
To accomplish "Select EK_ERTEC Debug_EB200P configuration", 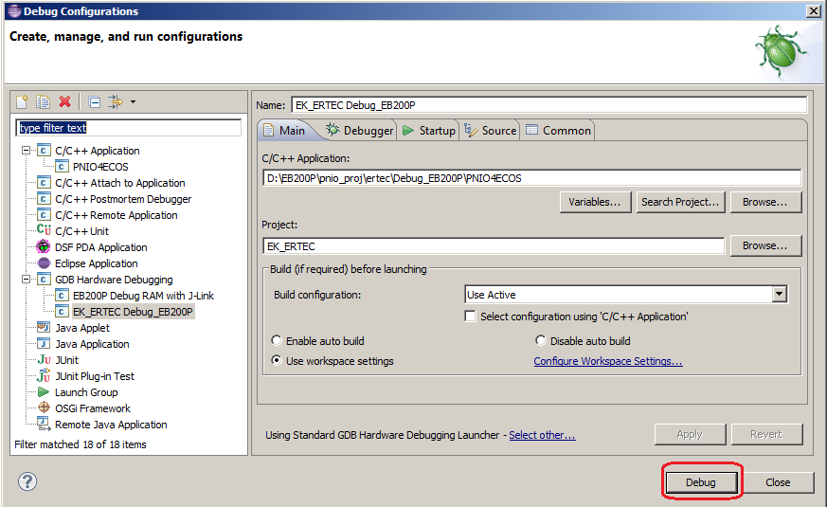I will [x=133, y=312].
